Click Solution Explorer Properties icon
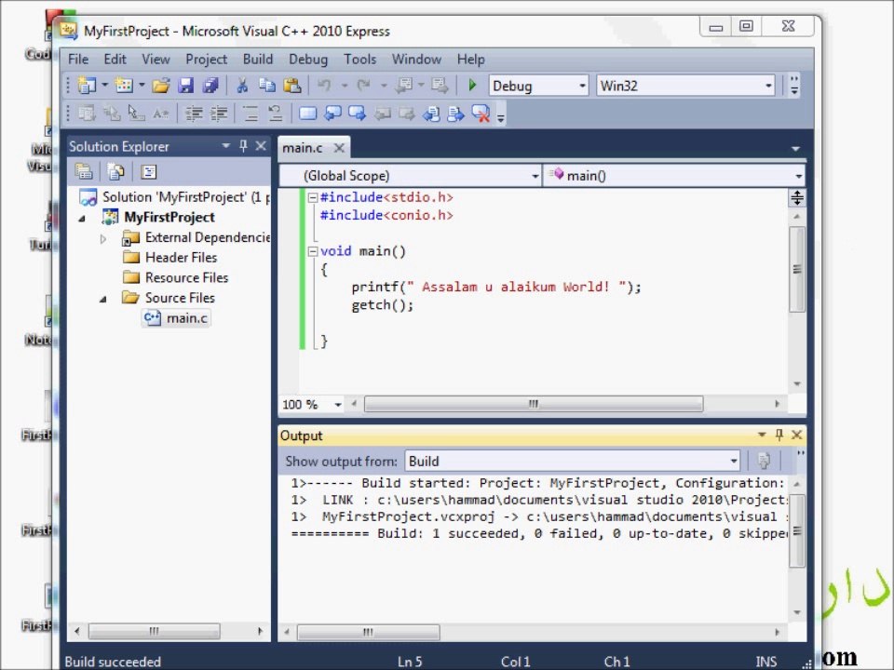894x670 pixels. (x=84, y=171)
